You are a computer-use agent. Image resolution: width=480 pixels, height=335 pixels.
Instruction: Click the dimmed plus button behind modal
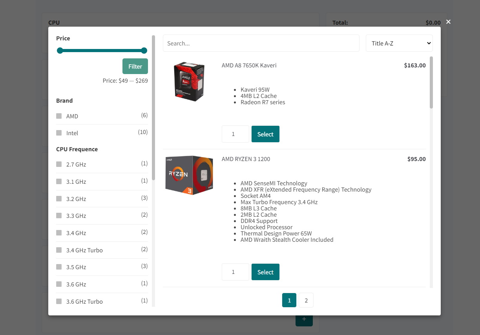pyautogui.click(x=304, y=319)
